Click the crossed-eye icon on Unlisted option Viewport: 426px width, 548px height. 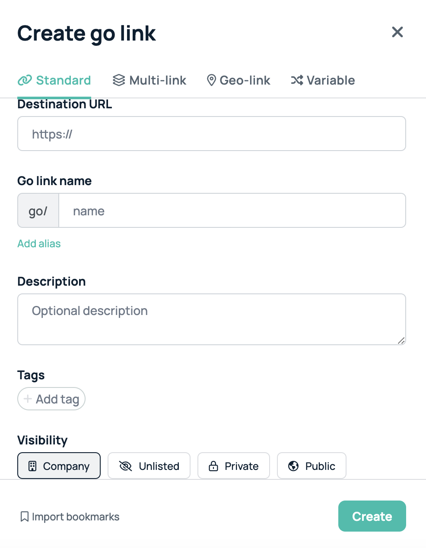pyautogui.click(x=125, y=466)
